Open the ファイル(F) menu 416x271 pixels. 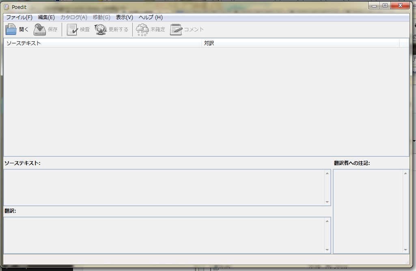tap(19, 17)
